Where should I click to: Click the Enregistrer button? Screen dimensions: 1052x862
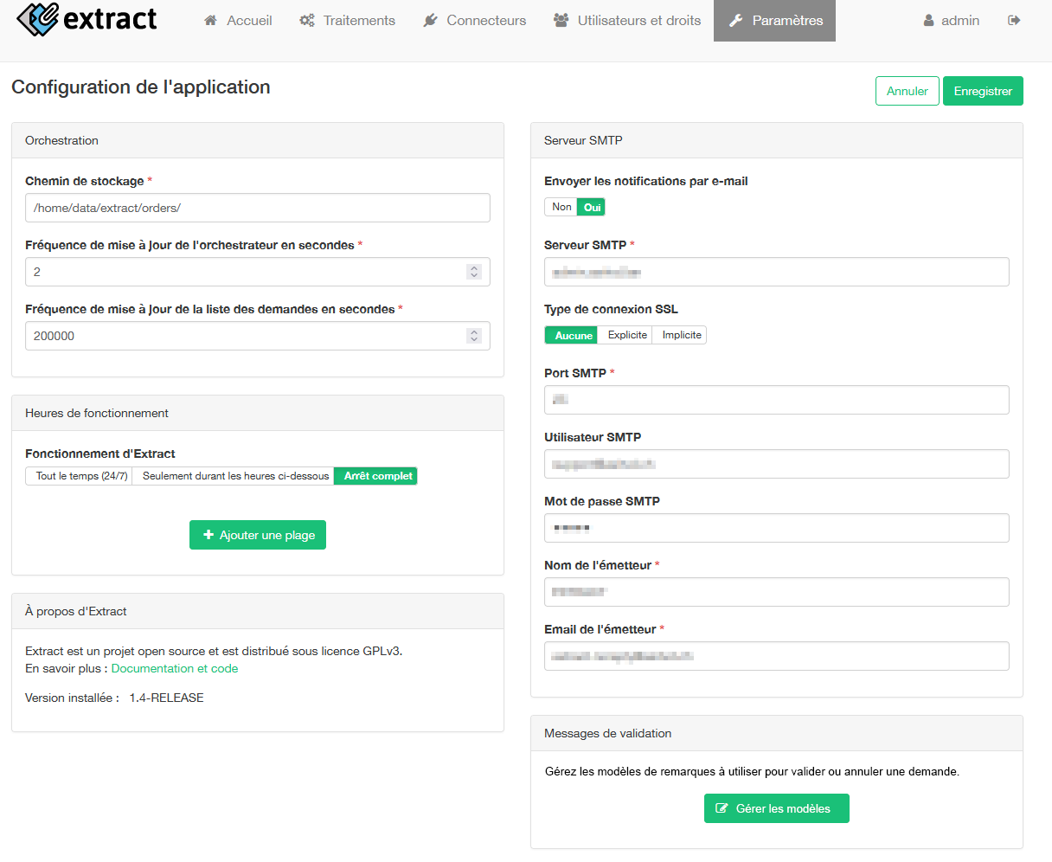pyautogui.click(x=983, y=91)
